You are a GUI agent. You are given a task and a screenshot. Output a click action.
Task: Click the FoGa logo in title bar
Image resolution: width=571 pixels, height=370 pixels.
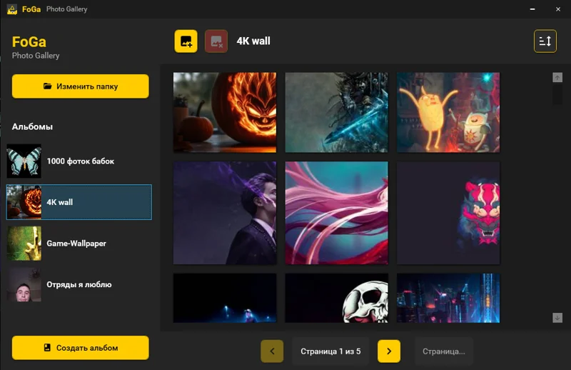pos(12,9)
